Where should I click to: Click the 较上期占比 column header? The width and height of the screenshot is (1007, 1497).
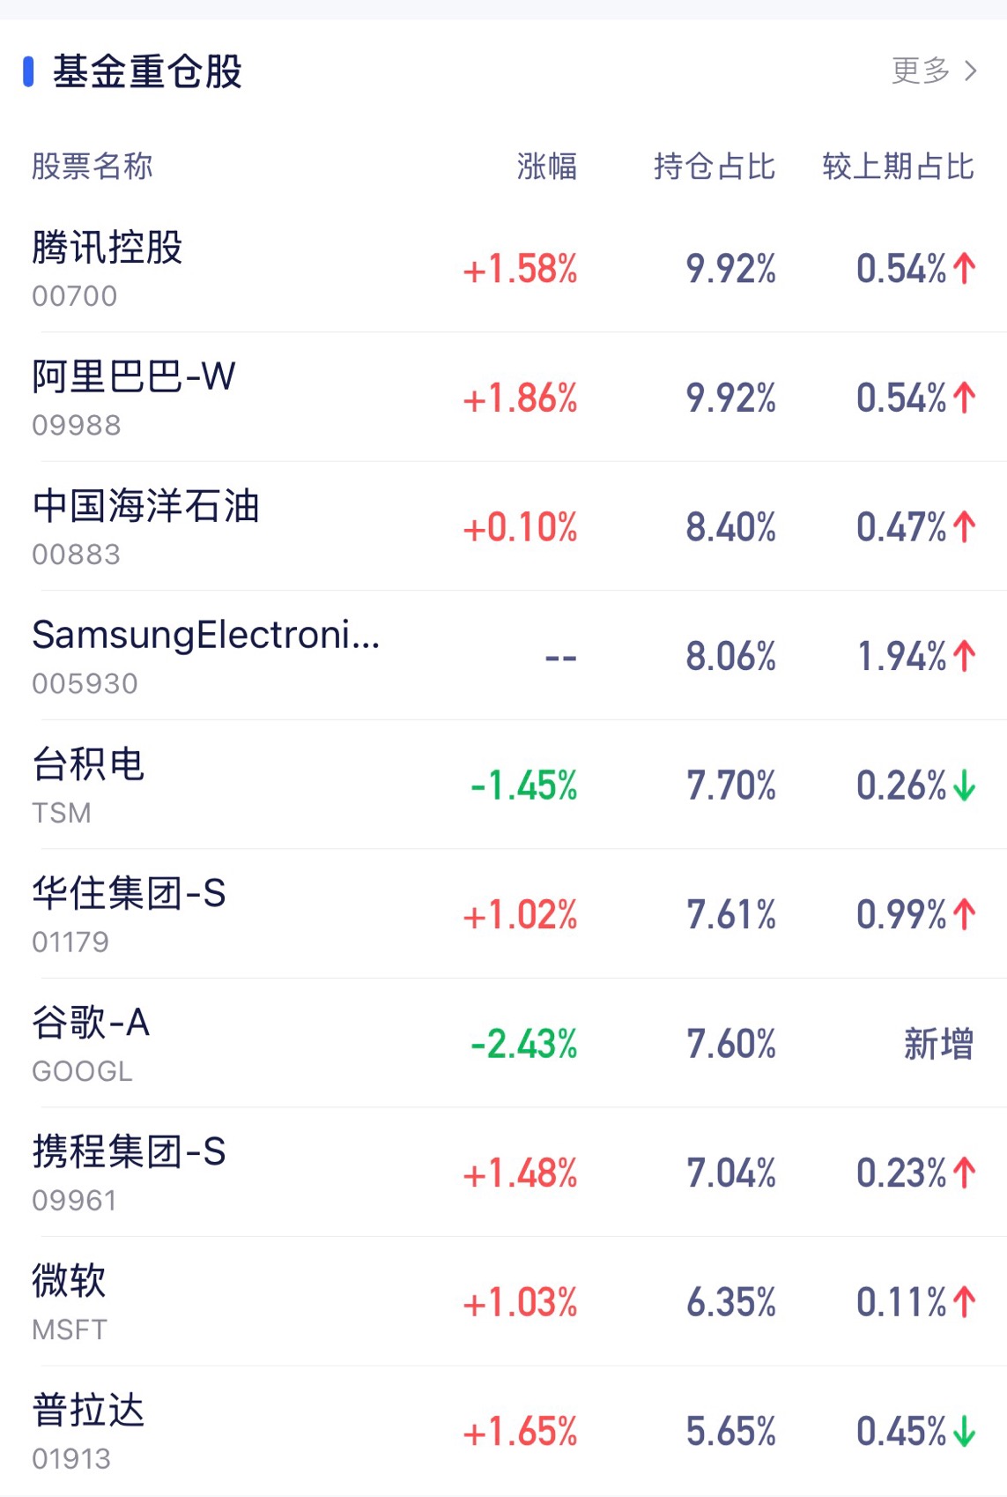coord(898,166)
